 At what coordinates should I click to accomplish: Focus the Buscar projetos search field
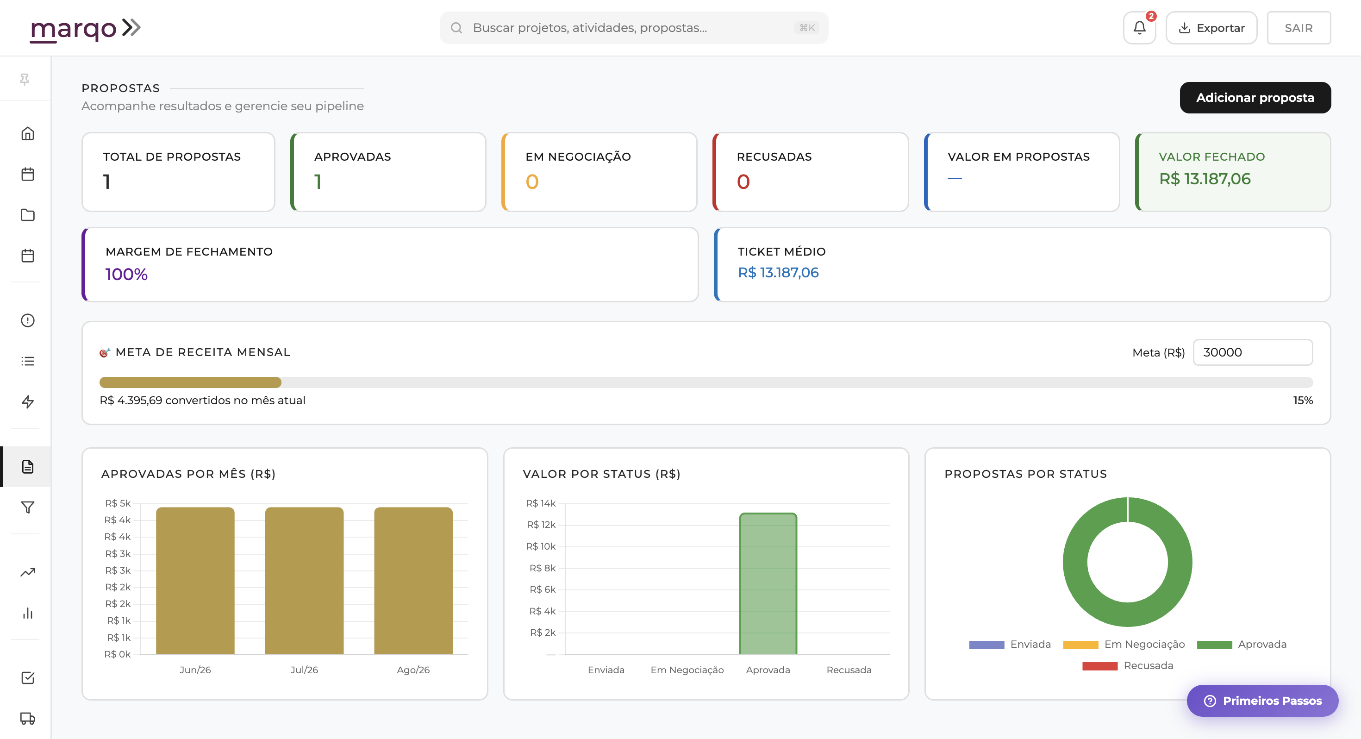coord(634,28)
